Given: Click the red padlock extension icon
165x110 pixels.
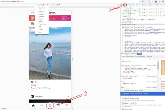Looking at the screenshot, I should (x=156, y=2).
